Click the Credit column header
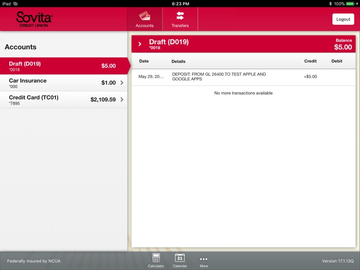 [x=310, y=61]
